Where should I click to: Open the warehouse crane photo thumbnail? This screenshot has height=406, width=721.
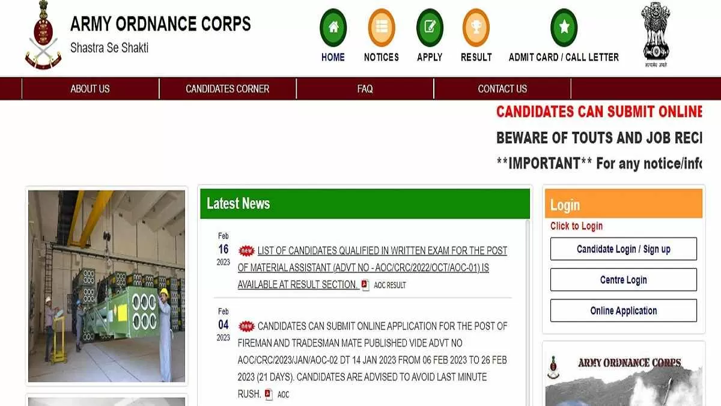(107, 286)
